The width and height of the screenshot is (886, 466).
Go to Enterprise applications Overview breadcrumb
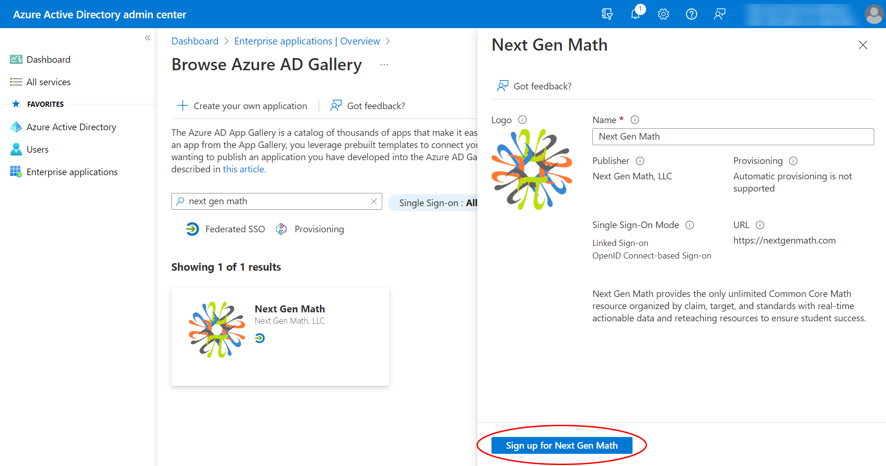[x=307, y=41]
